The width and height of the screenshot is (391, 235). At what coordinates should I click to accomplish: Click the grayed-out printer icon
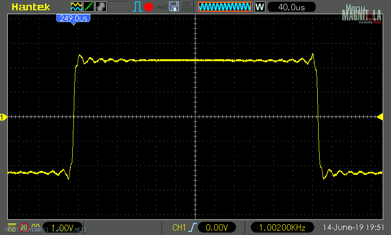coord(186,7)
